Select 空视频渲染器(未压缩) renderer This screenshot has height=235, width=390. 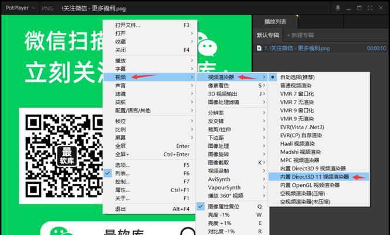319,202
